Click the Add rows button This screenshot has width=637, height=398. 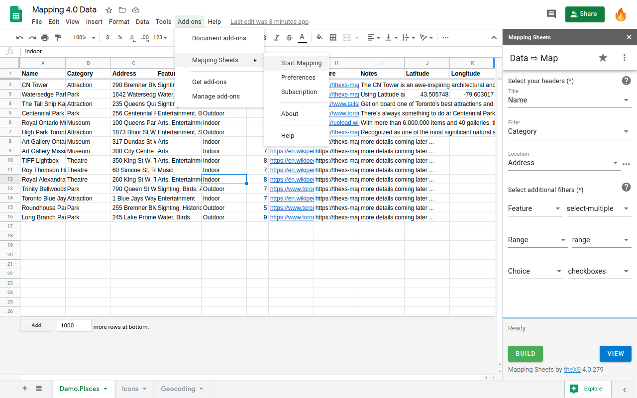coord(36,325)
